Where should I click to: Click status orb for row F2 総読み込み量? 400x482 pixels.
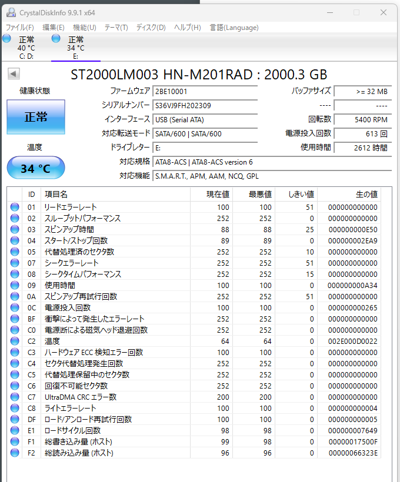coord(15,453)
